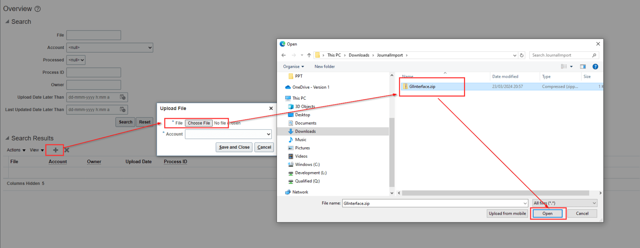Open the All files type dropdown

(x=565, y=203)
